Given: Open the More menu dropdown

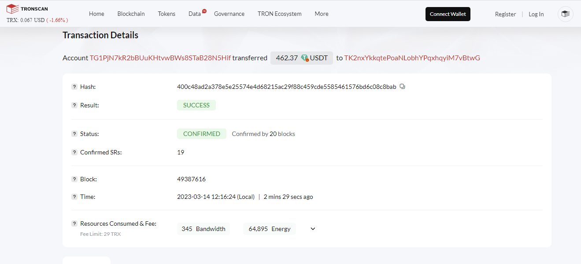Looking at the screenshot, I should [x=322, y=14].
